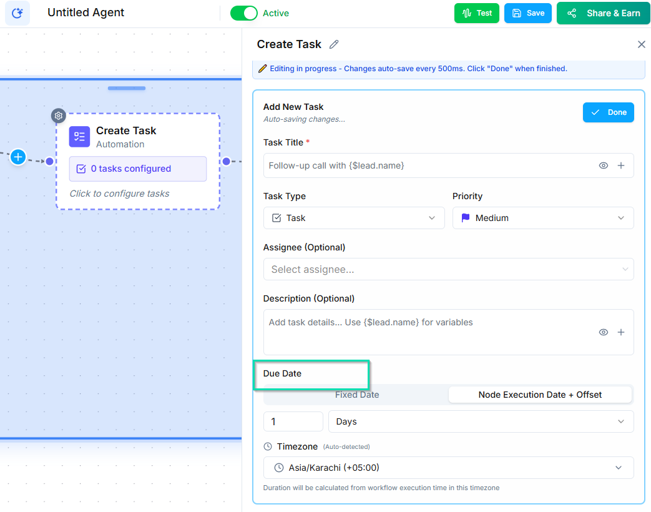
Task: Open settings gear on Create Task node
Action: (58, 116)
